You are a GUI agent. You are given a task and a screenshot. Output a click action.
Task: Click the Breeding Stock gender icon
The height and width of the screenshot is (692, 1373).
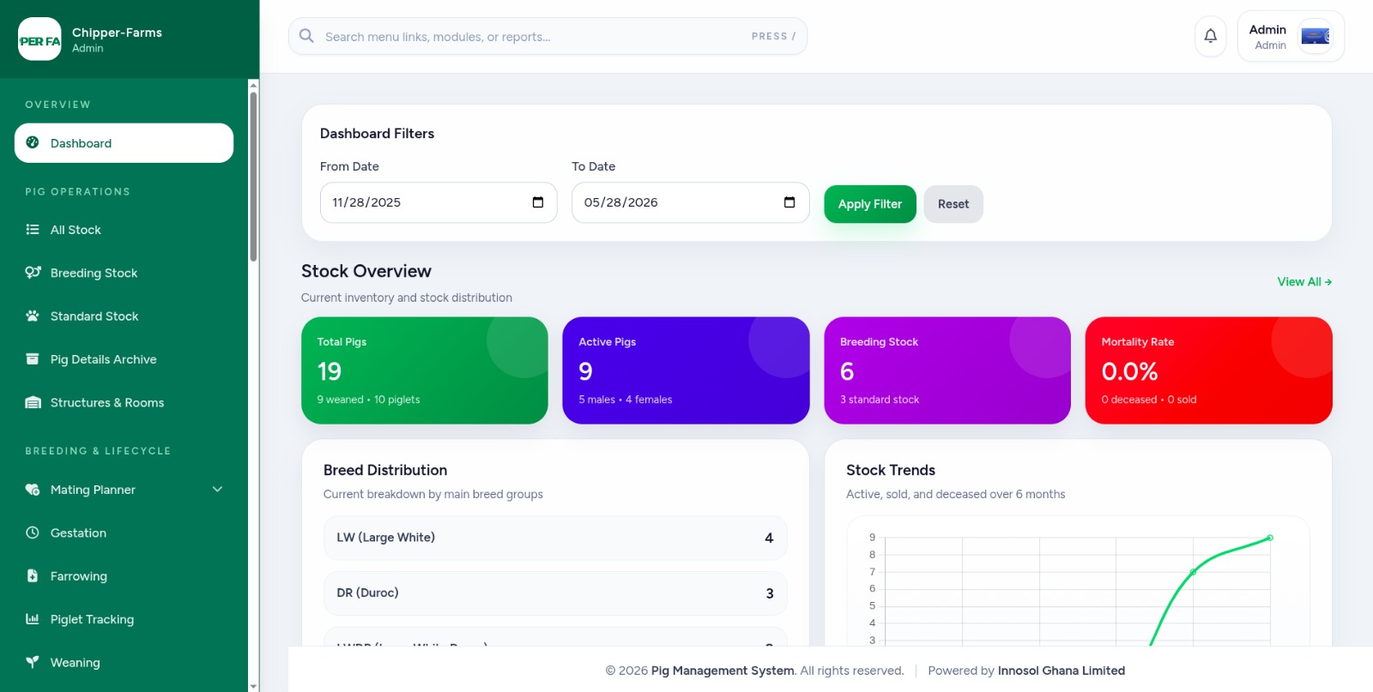pyautogui.click(x=33, y=273)
